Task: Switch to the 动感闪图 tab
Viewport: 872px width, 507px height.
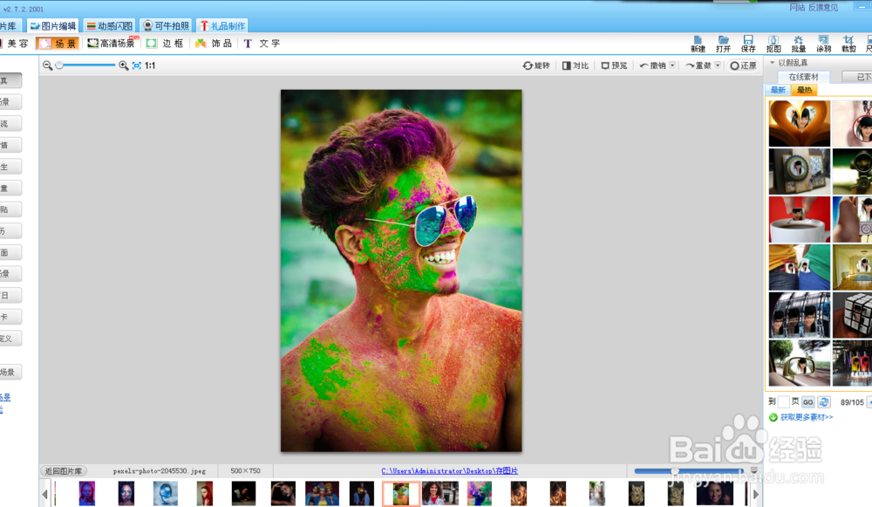Action: point(110,25)
